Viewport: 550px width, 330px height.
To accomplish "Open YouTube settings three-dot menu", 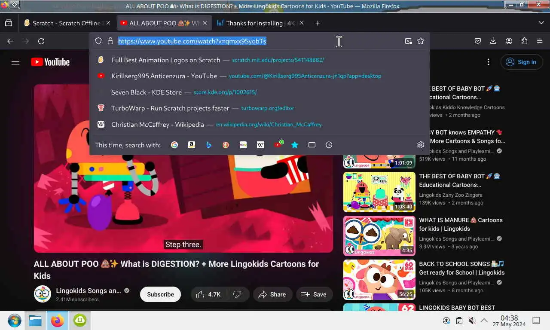I will tap(489, 62).
